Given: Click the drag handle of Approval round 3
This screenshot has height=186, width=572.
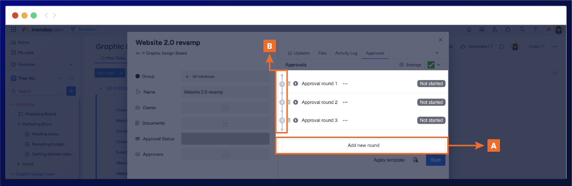Looking at the screenshot, I should [x=289, y=121].
